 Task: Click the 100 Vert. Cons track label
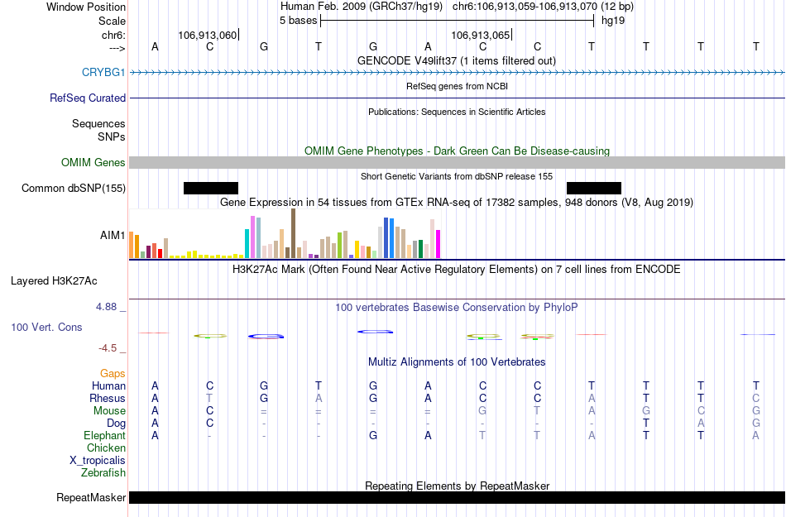tap(46, 327)
